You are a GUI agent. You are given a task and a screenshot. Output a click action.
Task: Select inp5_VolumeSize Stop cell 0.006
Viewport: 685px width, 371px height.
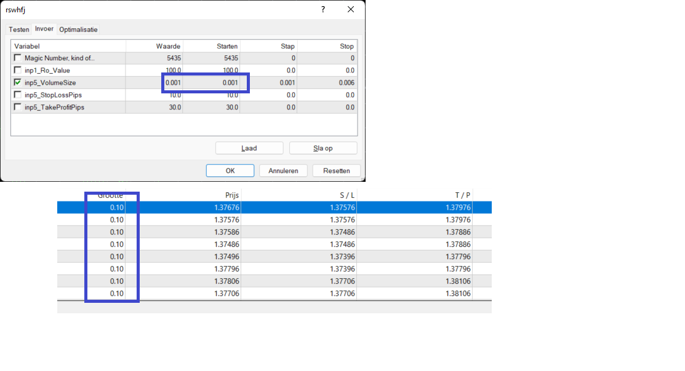[x=327, y=82]
